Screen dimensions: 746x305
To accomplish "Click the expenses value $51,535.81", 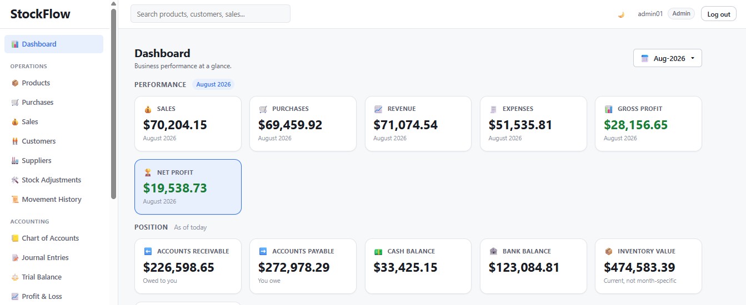I will (520, 125).
